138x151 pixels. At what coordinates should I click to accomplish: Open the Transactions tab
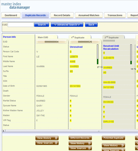click(115, 15)
